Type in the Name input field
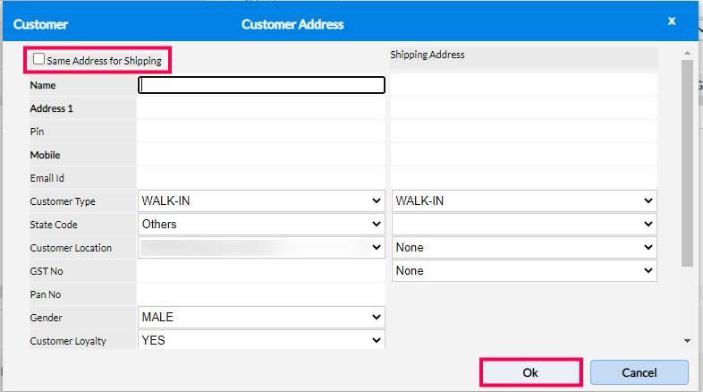 click(x=261, y=86)
